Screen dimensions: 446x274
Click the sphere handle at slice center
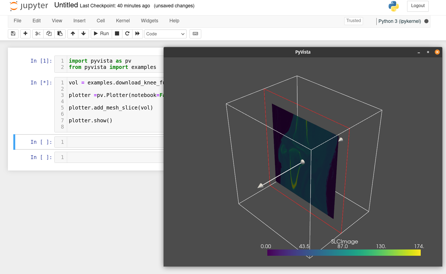click(x=303, y=162)
